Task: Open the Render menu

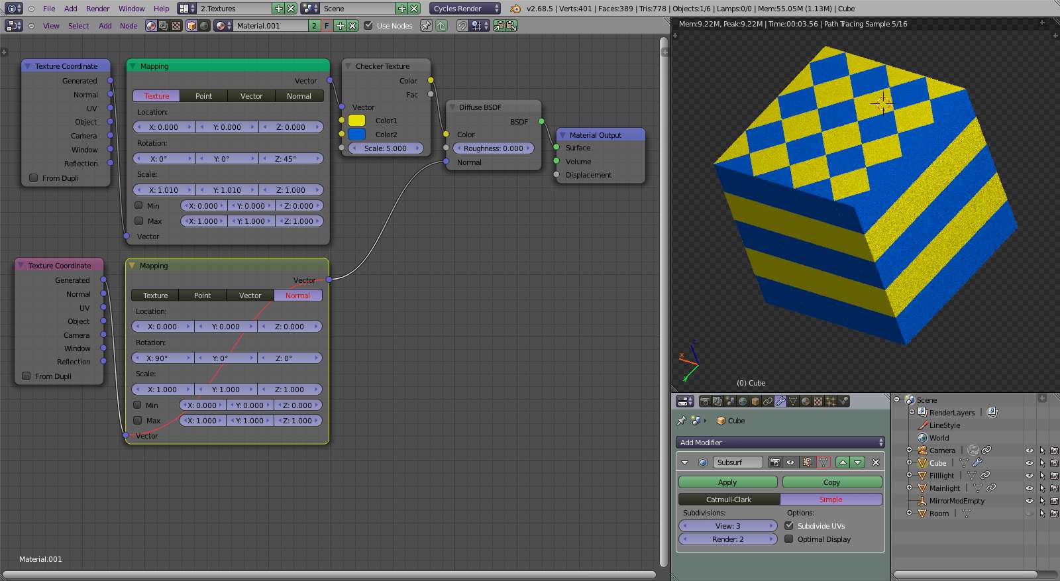Action: click(97, 9)
